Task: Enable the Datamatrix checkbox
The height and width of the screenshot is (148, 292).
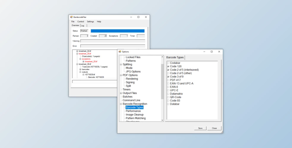Action: (x=168, y=94)
